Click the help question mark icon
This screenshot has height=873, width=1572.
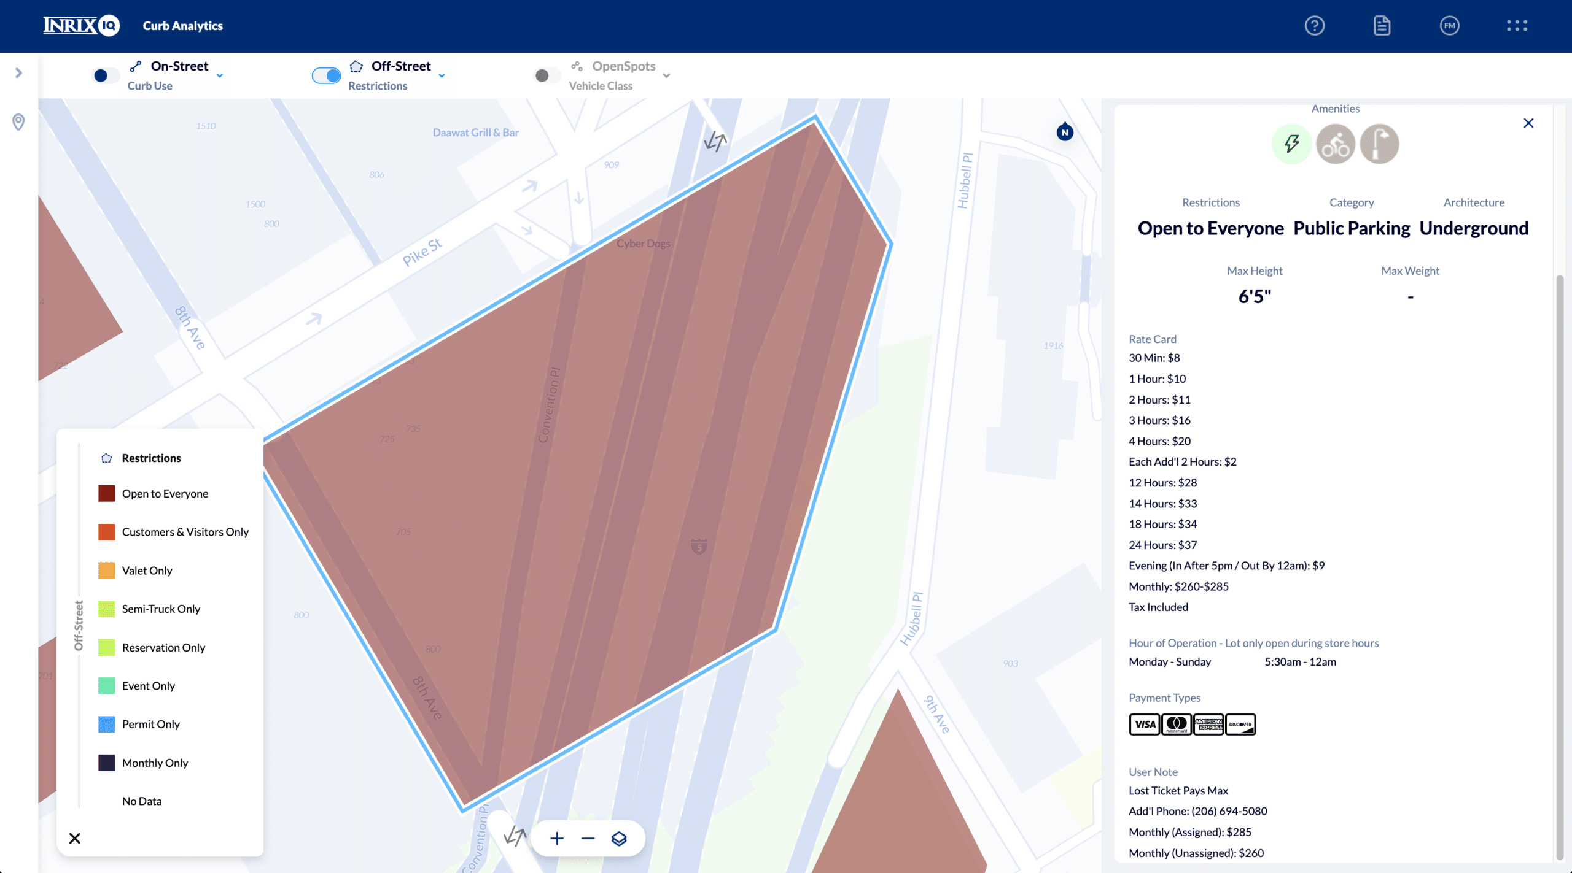pyautogui.click(x=1315, y=25)
